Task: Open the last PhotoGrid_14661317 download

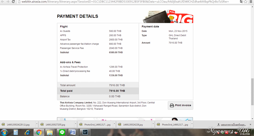Action: coord(175,125)
